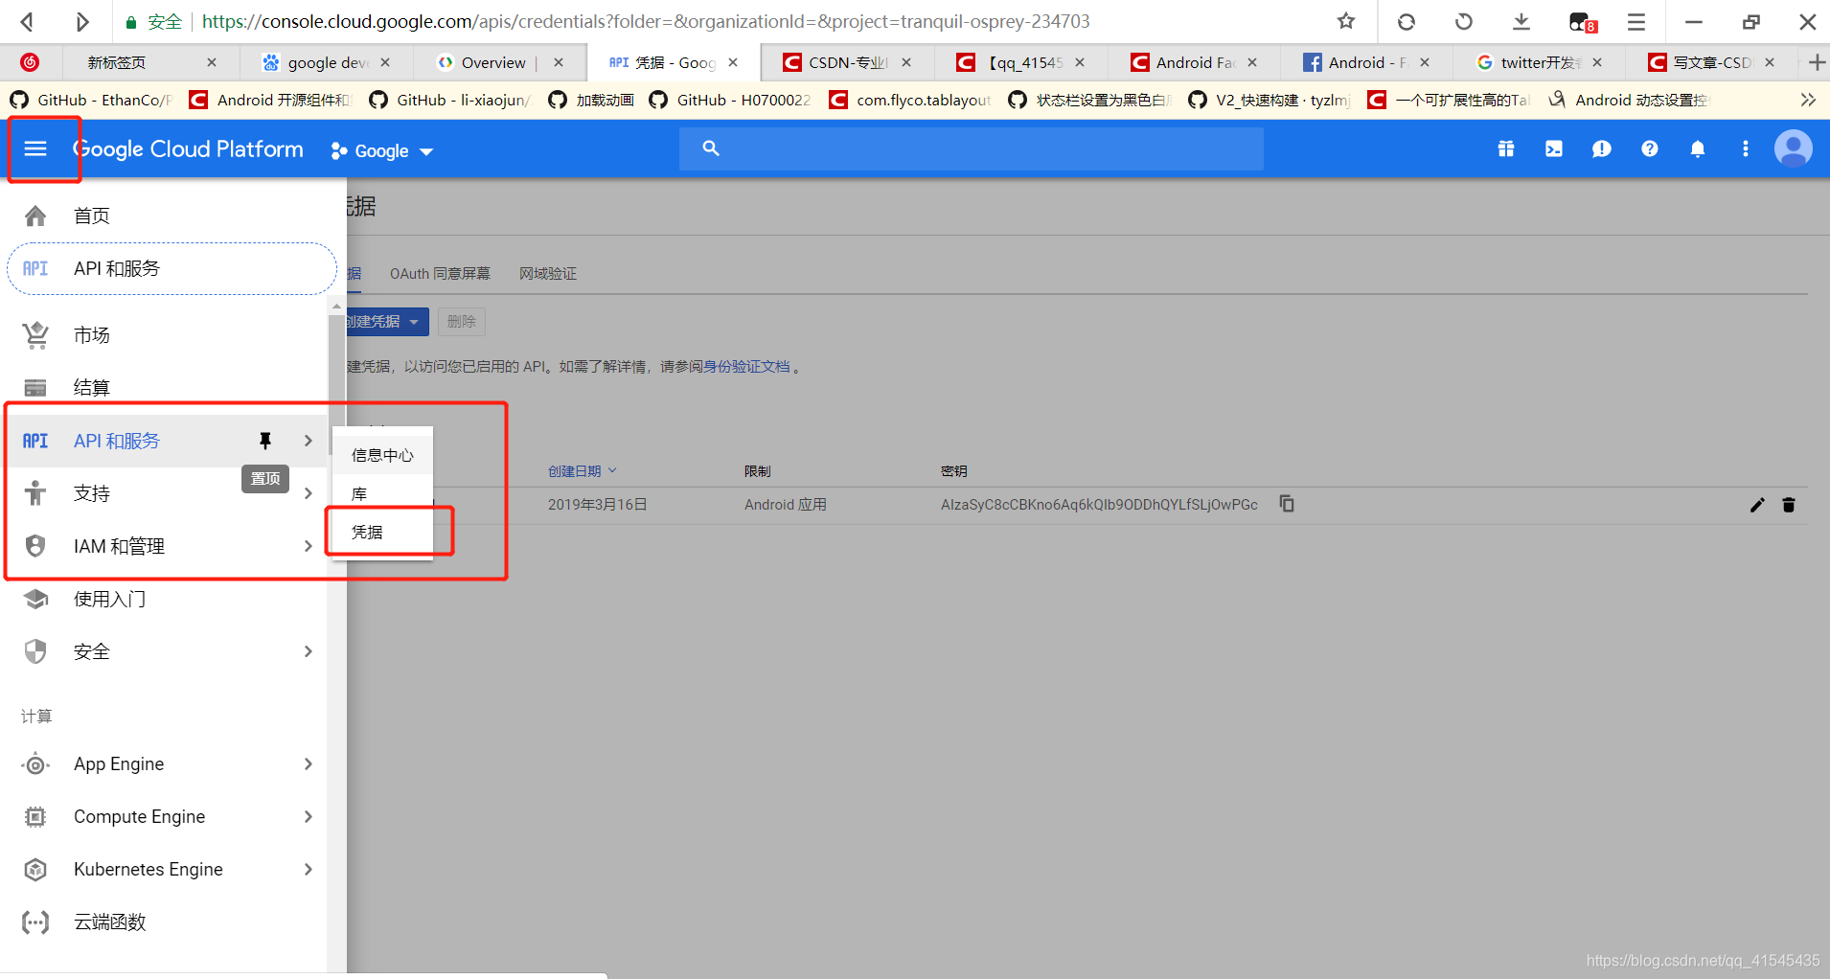Expand the 安全 submenu chevron

click(x=308, y=651)
